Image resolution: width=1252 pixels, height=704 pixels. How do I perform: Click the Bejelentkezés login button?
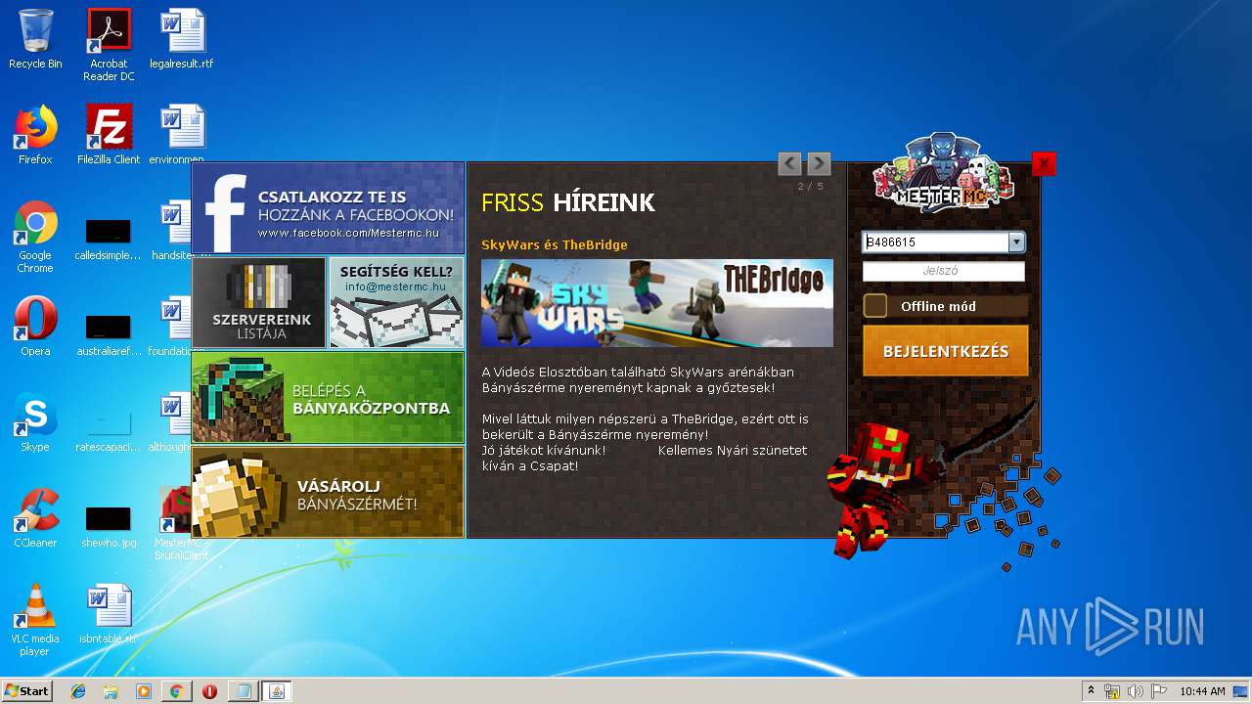(946, 351)
